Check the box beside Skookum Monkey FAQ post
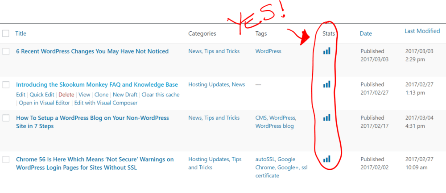 pos(6,85)
